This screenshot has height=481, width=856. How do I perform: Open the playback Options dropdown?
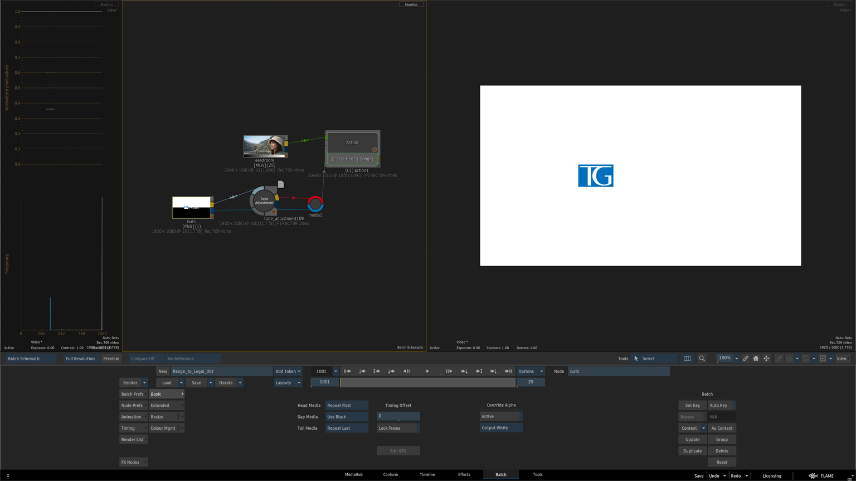tap(531, 371)
